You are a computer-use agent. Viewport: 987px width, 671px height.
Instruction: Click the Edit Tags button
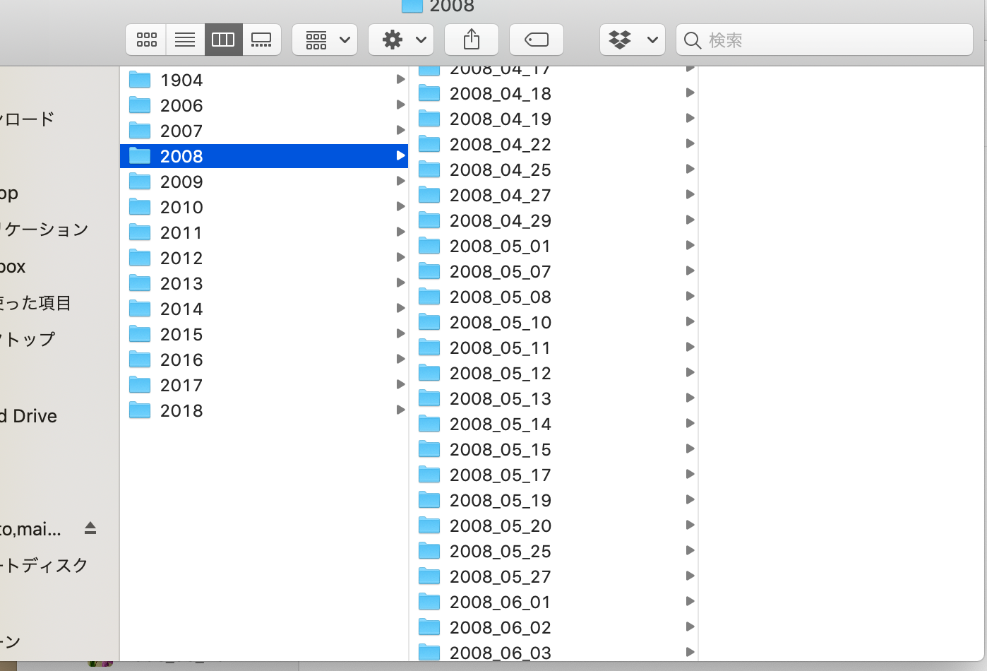537,40
